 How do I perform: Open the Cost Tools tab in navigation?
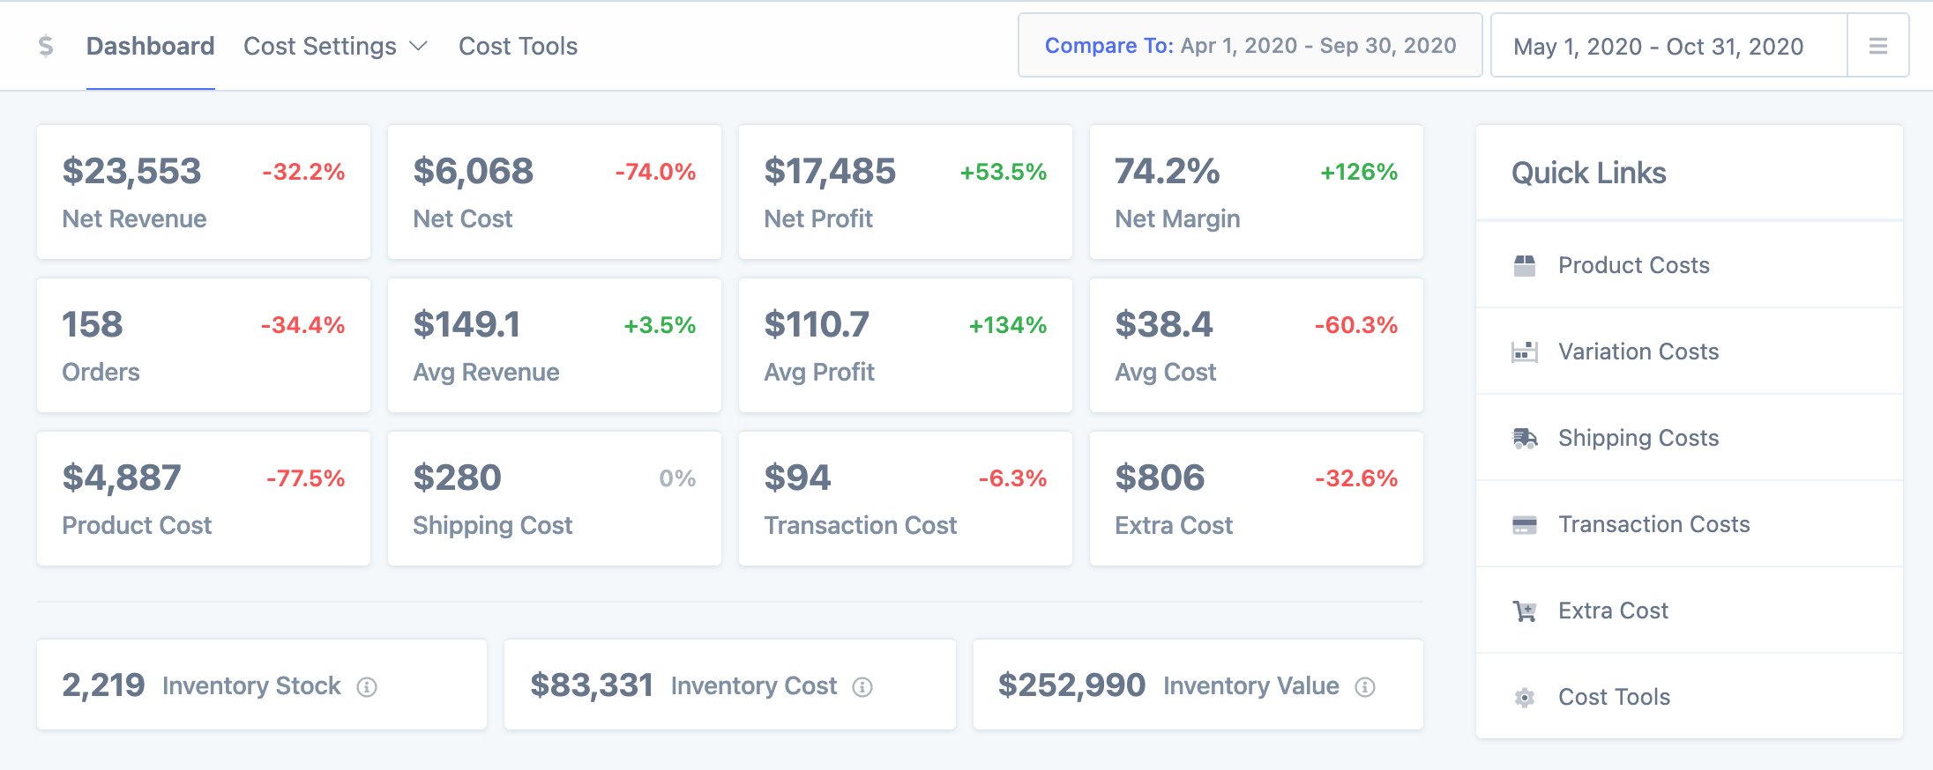coord(518,46)
